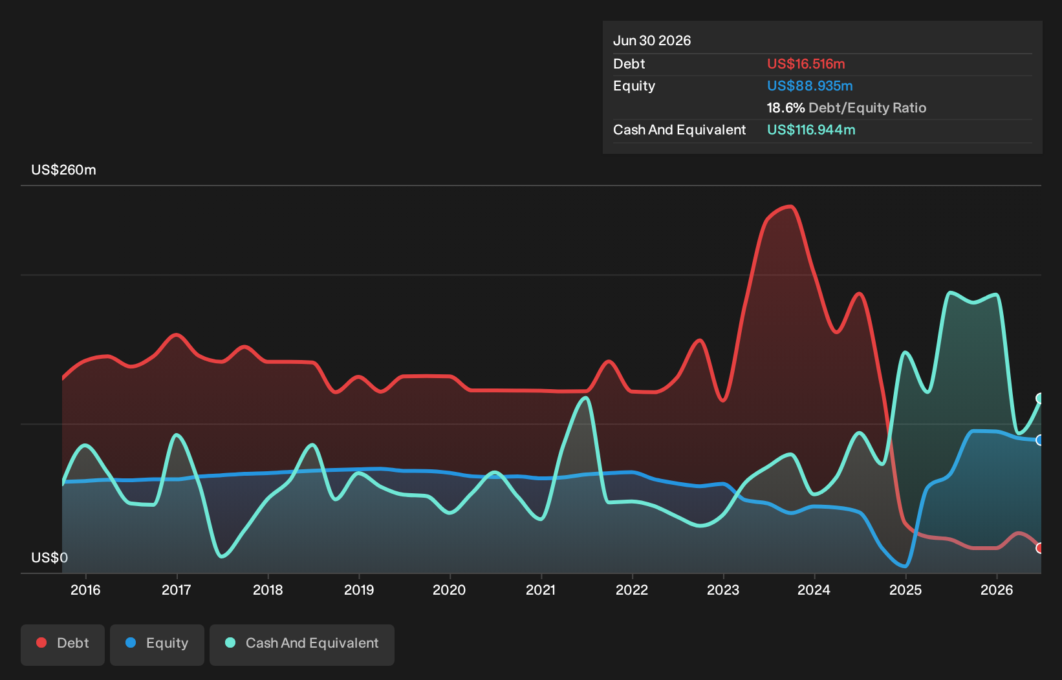
Task: Click the 2016 x-axis label
Action: 85,590
